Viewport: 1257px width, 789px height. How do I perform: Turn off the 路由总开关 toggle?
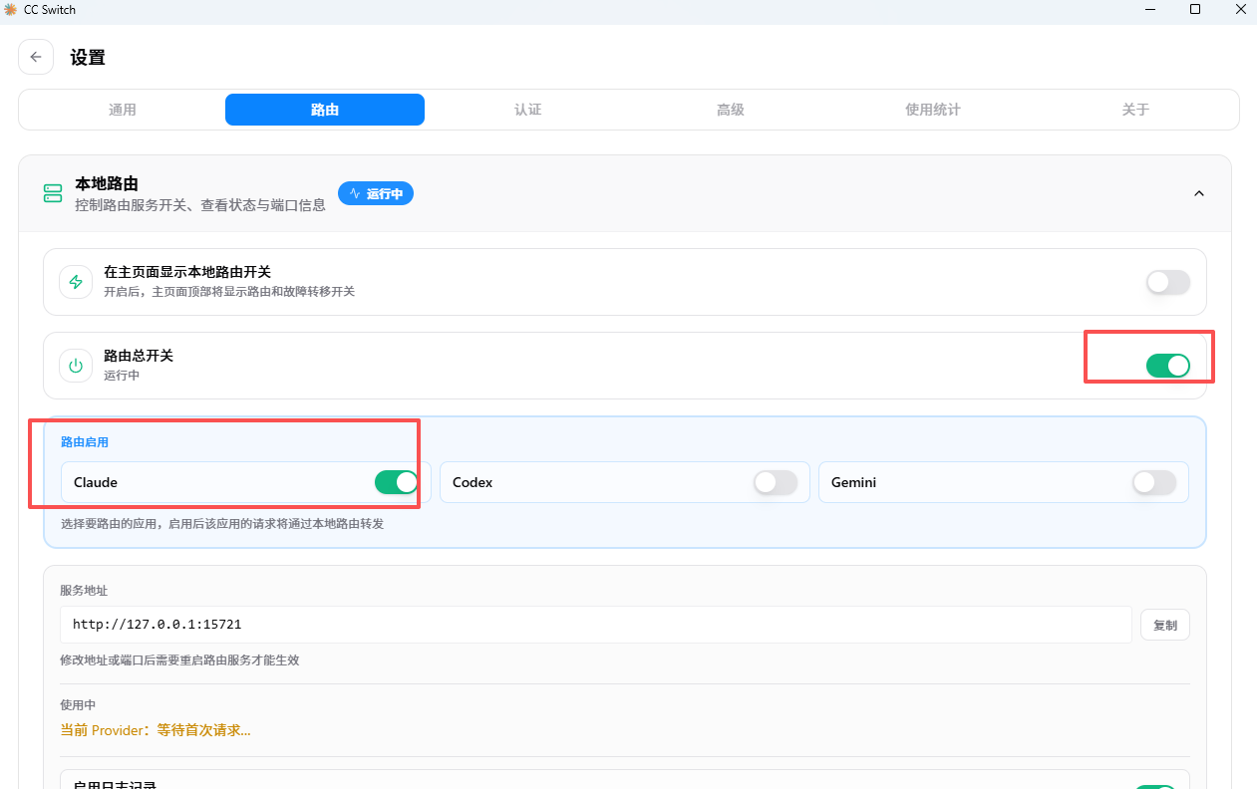pos(1168,366)
